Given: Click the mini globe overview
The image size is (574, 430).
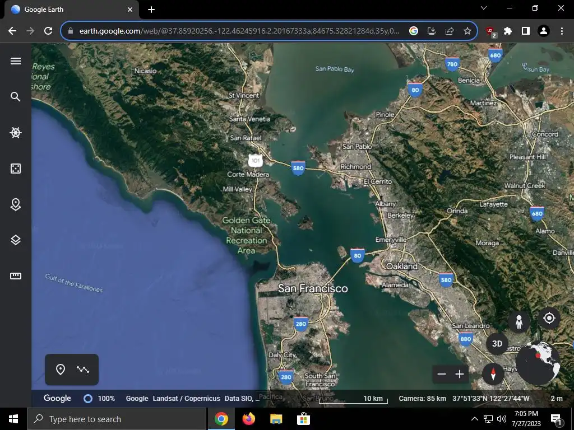Looking at the screenshot, I should coord(538,363).
